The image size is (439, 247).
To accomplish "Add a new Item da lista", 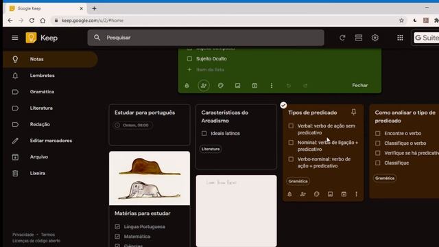I will coord(210,69).
